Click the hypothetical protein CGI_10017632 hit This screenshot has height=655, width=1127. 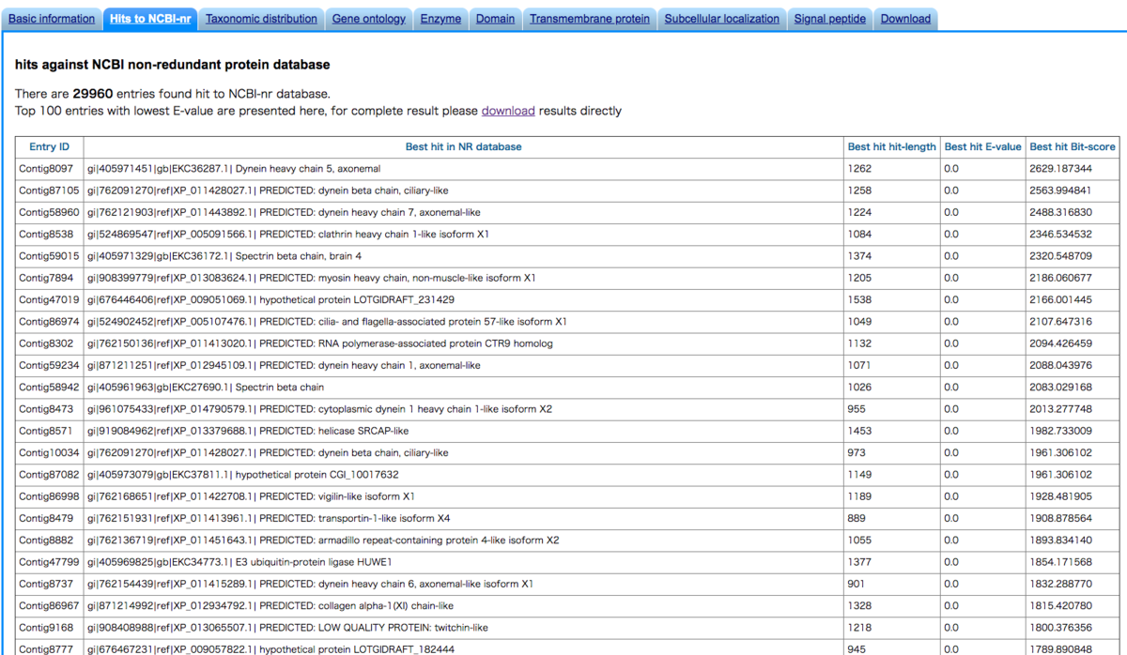tap(243, 475)
